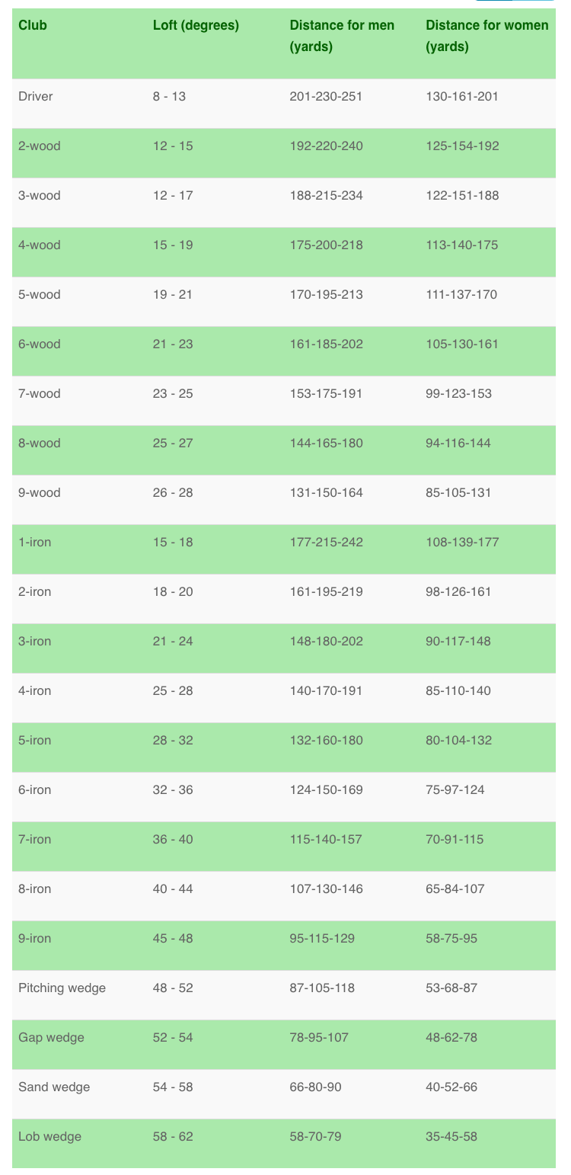Select men's distance 161-185-202 for 6-wood

click(x=326, y=344)
